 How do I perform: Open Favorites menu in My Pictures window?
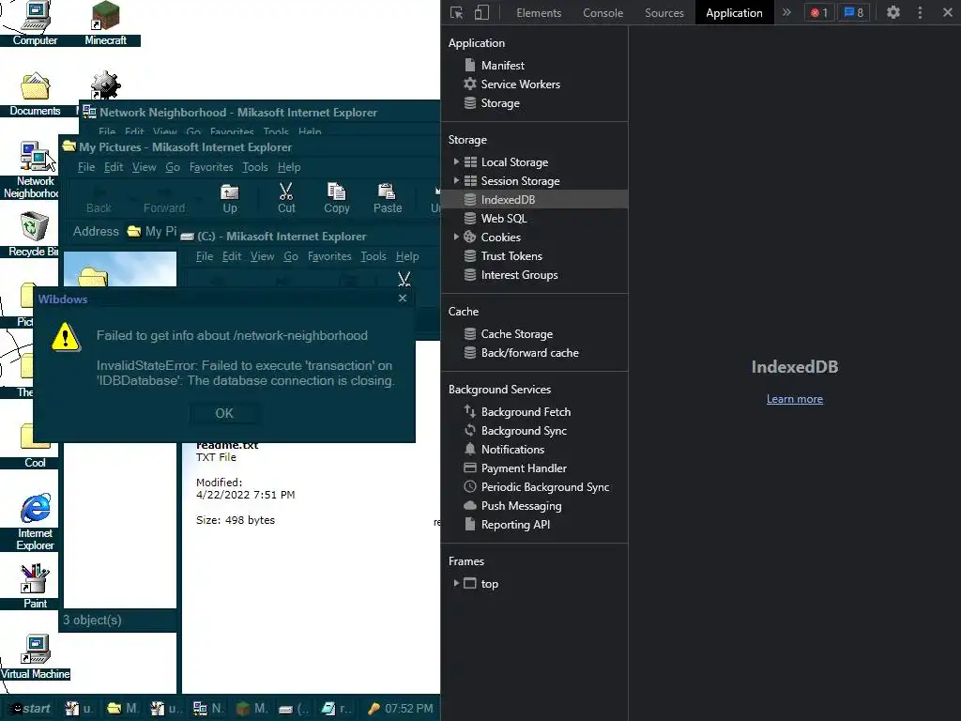[211, 167]
